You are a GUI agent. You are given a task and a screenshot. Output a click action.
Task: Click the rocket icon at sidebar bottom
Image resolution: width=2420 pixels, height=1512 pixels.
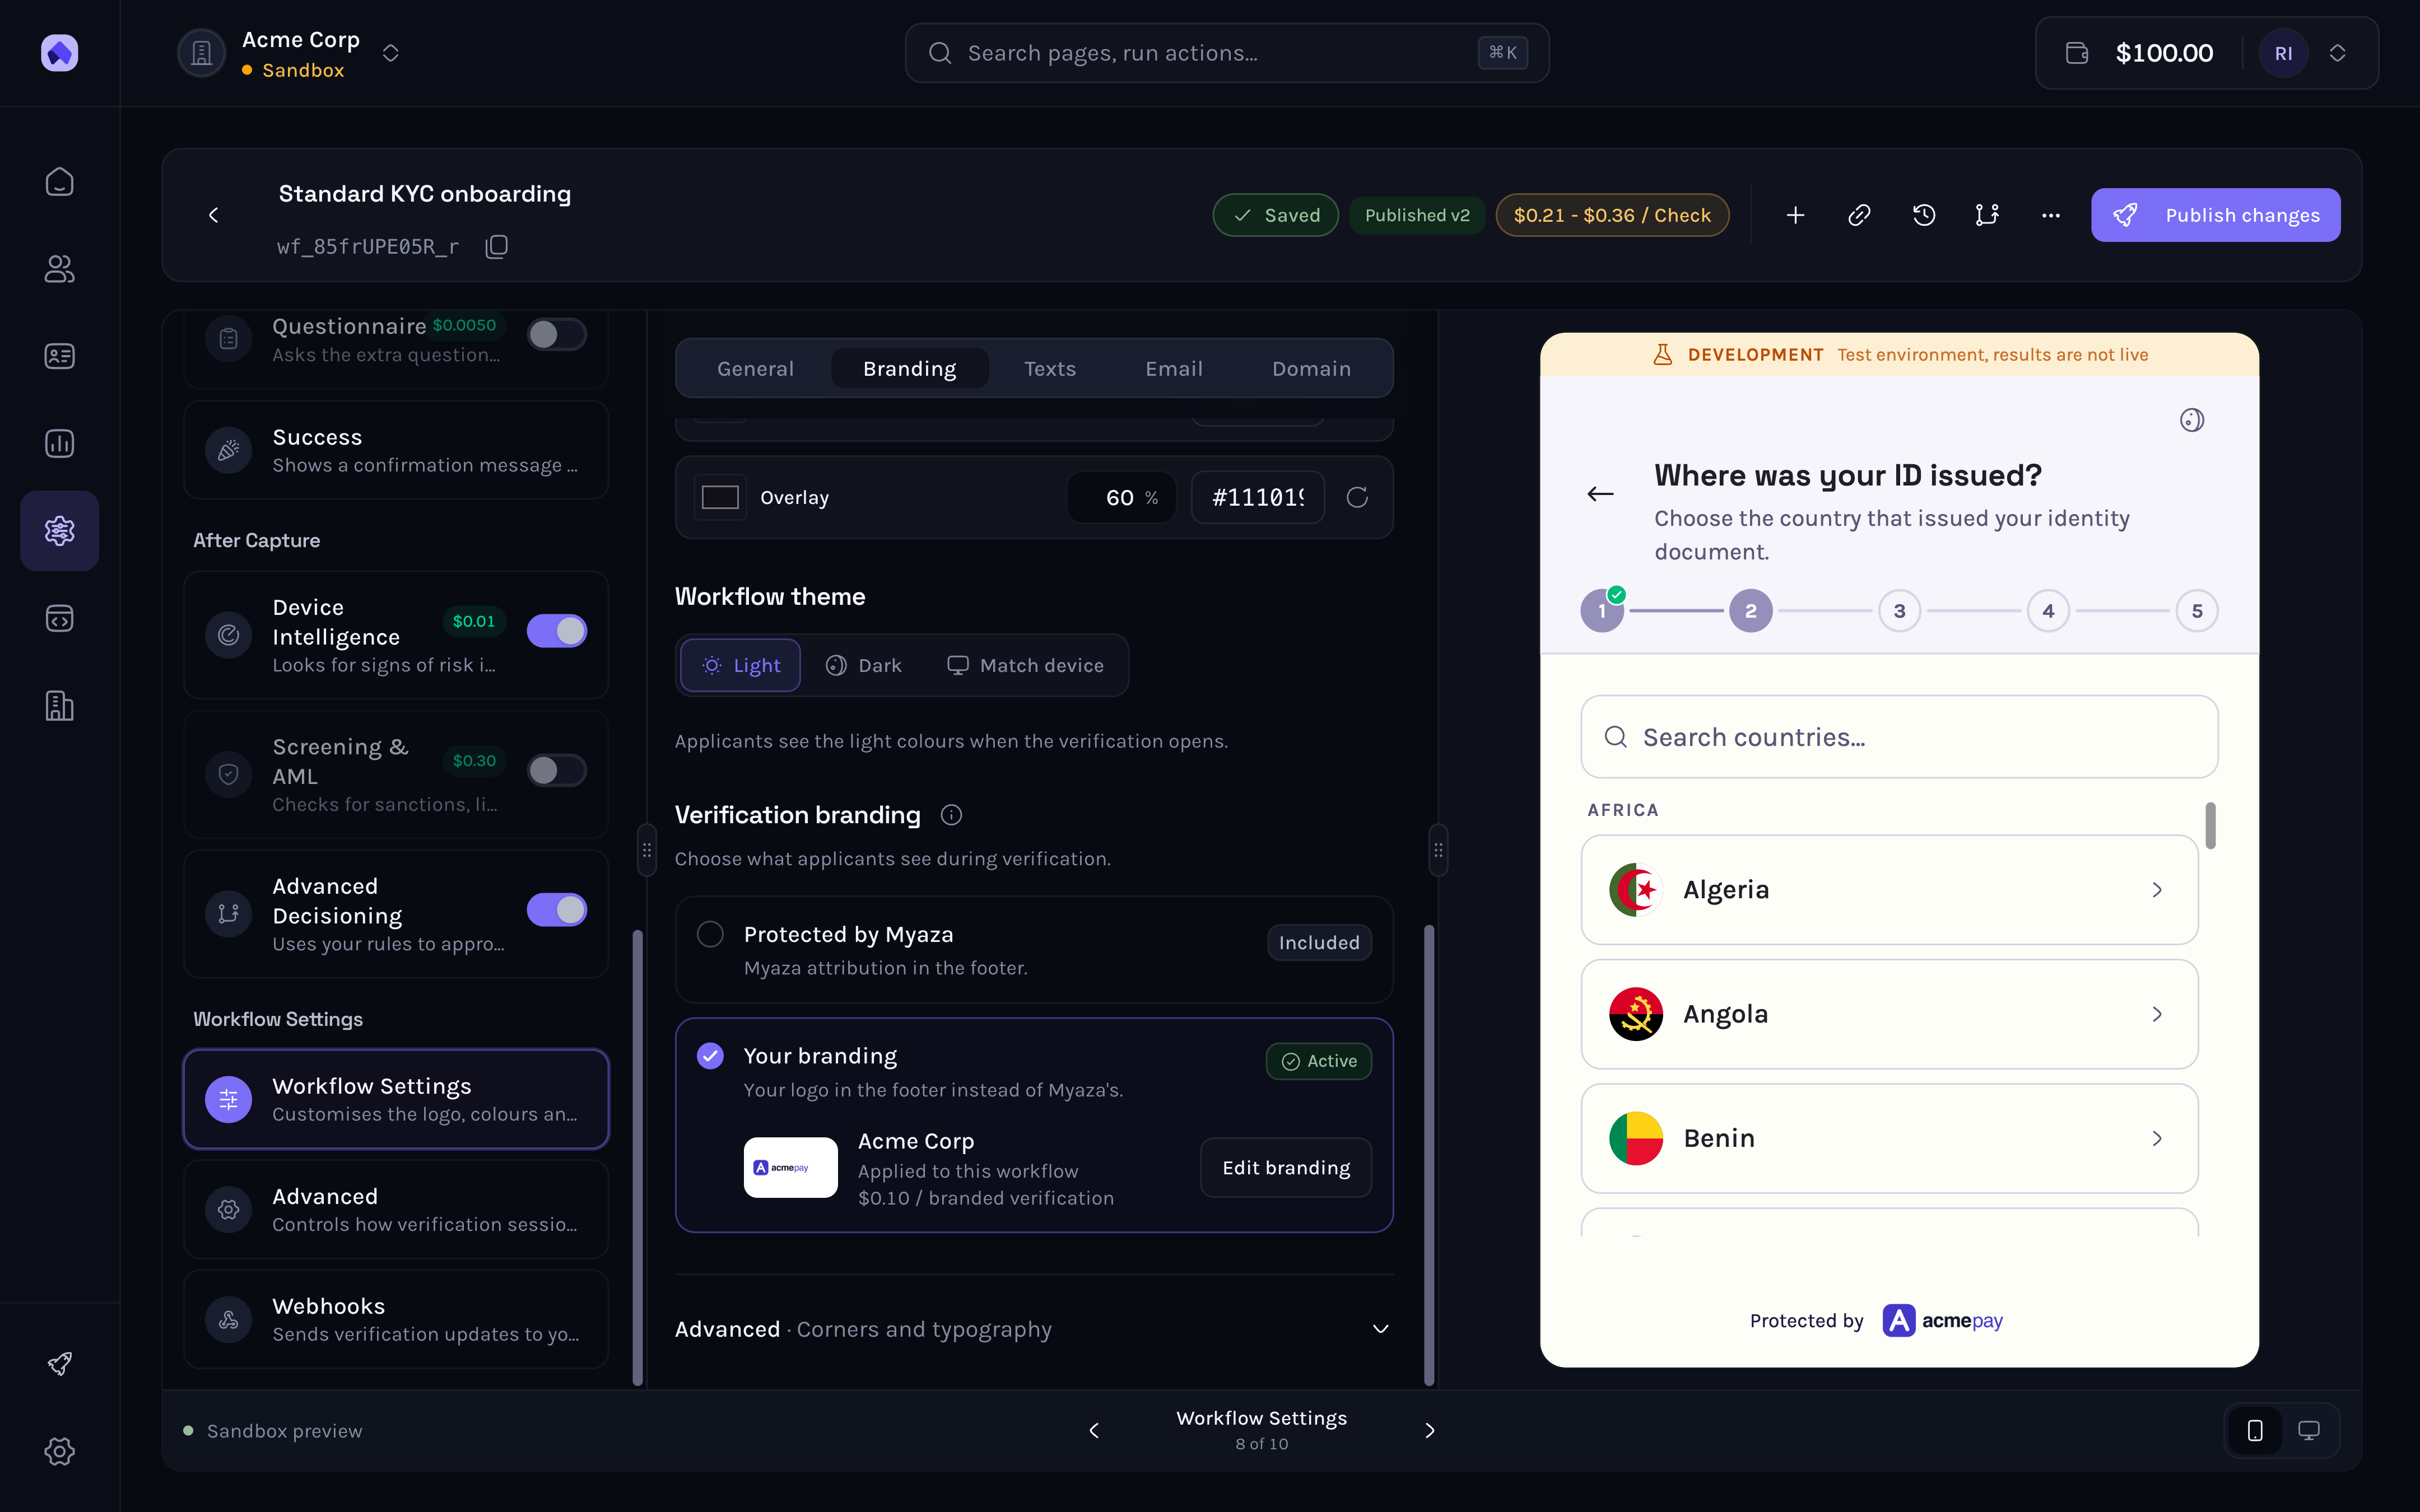60,1364
